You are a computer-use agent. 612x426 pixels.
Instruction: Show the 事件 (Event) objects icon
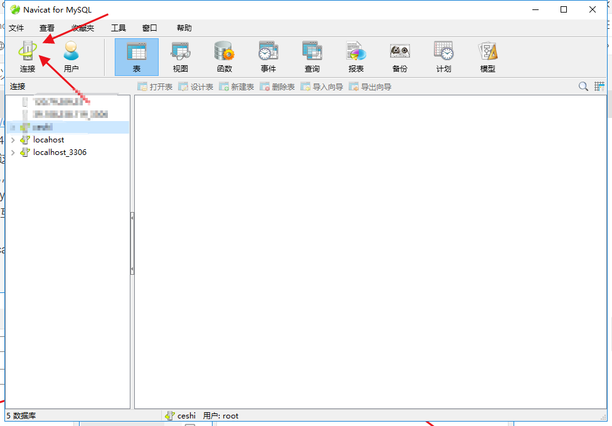click(x=268, y=56)
